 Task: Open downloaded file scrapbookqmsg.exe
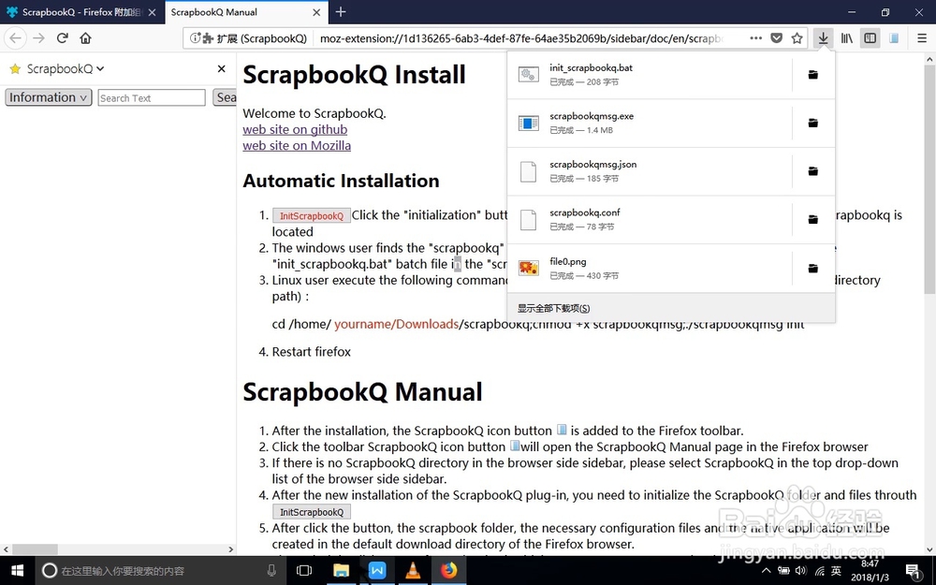[x=650, y=123]
